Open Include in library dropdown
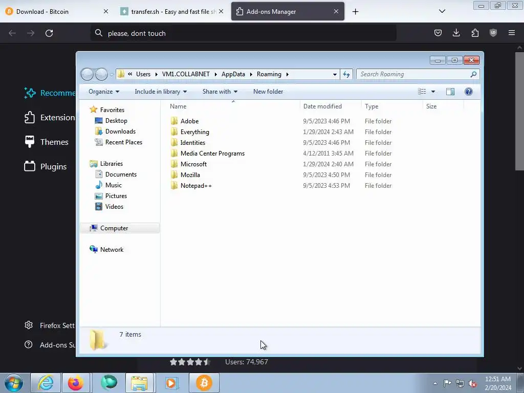Screen dimensions: 524x393 (161, 92)
